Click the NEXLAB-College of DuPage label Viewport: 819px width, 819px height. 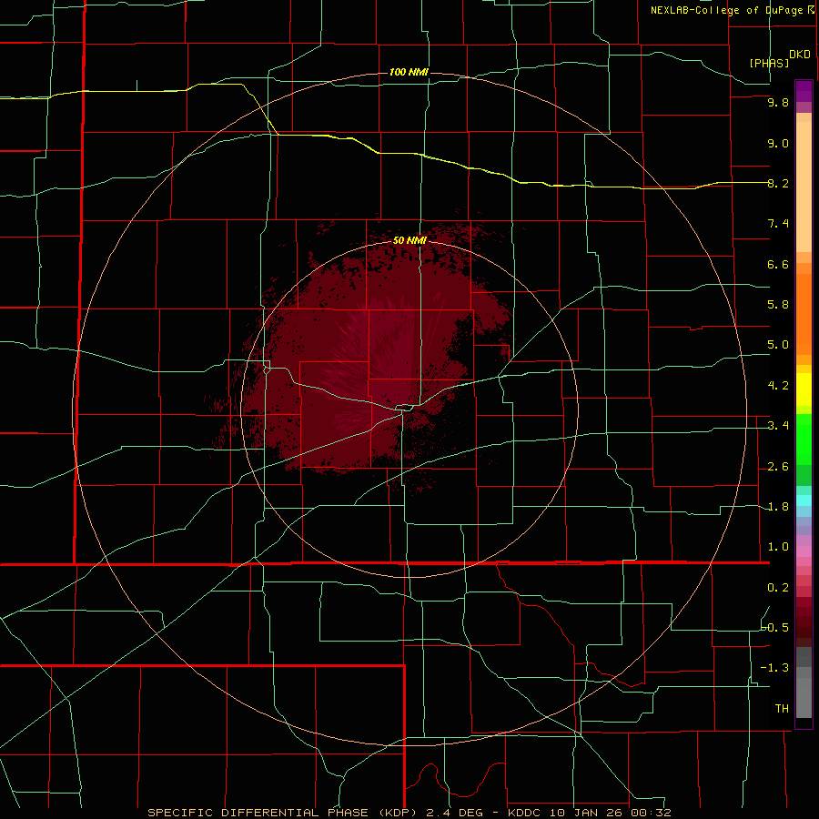click(727, 10)
